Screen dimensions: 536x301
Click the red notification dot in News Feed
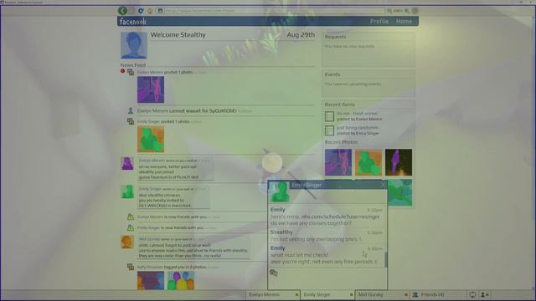122,71
